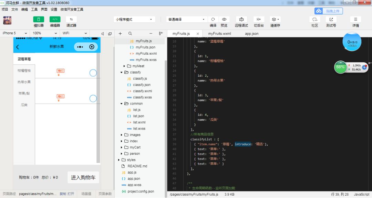Toggle the editor panel button
The width and height of the screenshot is (372, 198).
[55, 19]
